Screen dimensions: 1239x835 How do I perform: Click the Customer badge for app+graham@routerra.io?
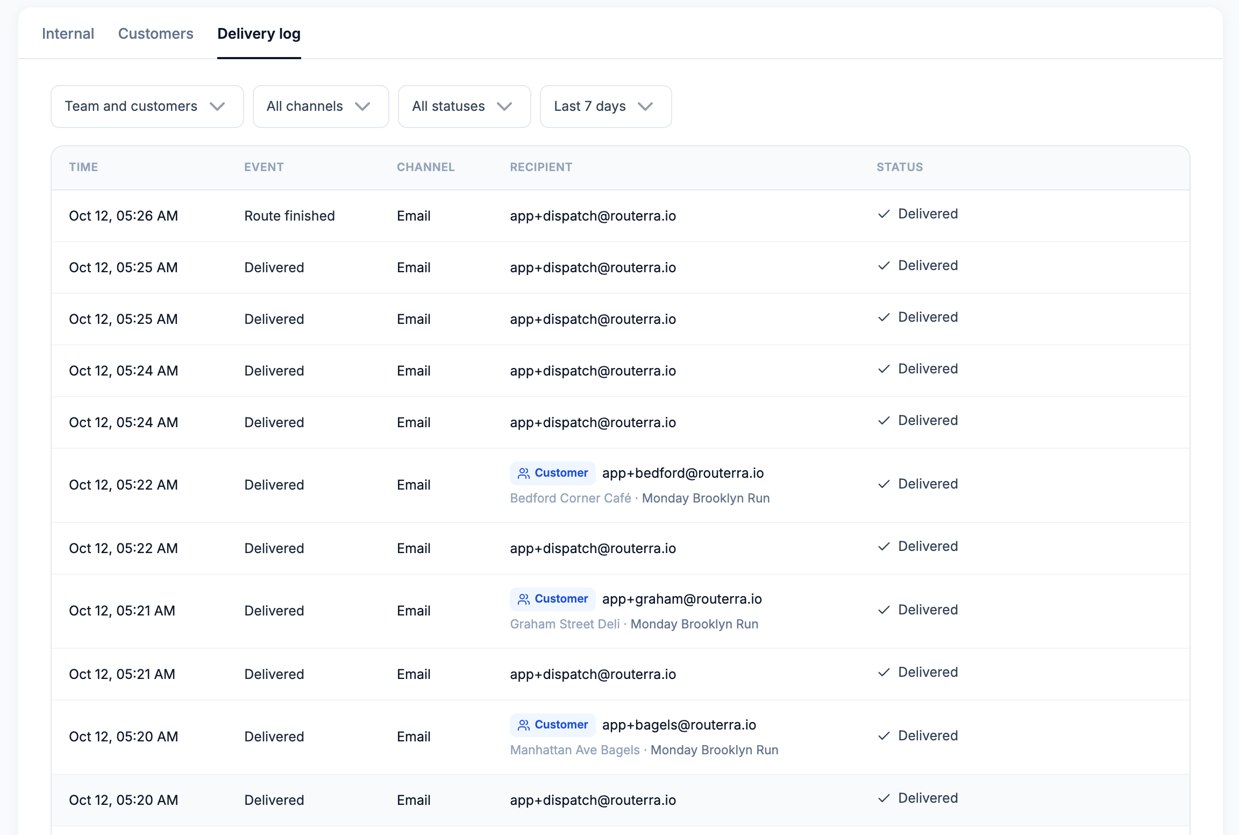pos(552,599)
